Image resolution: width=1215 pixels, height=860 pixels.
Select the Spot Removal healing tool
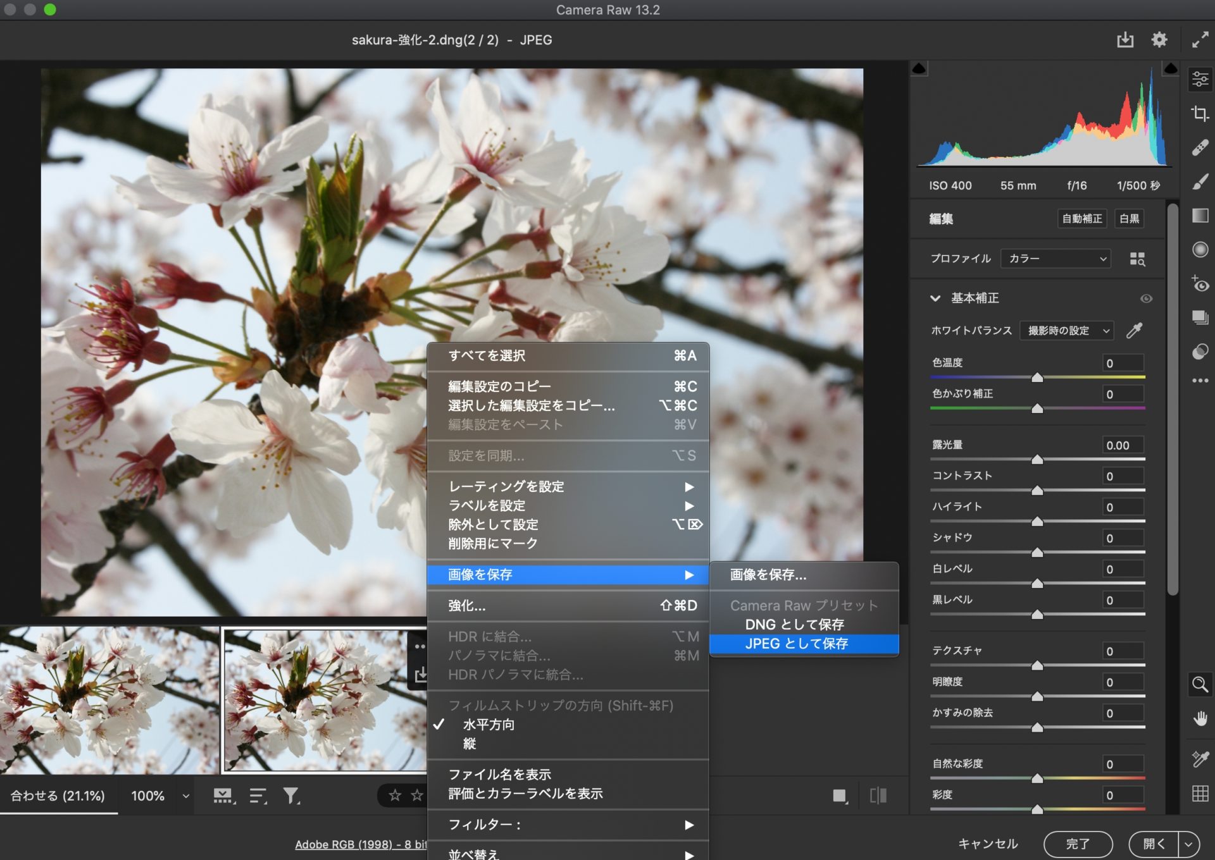(x=1200, y=148)
